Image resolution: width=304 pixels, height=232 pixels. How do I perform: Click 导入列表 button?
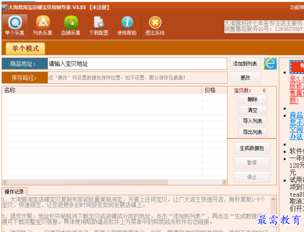pos(253,121)
